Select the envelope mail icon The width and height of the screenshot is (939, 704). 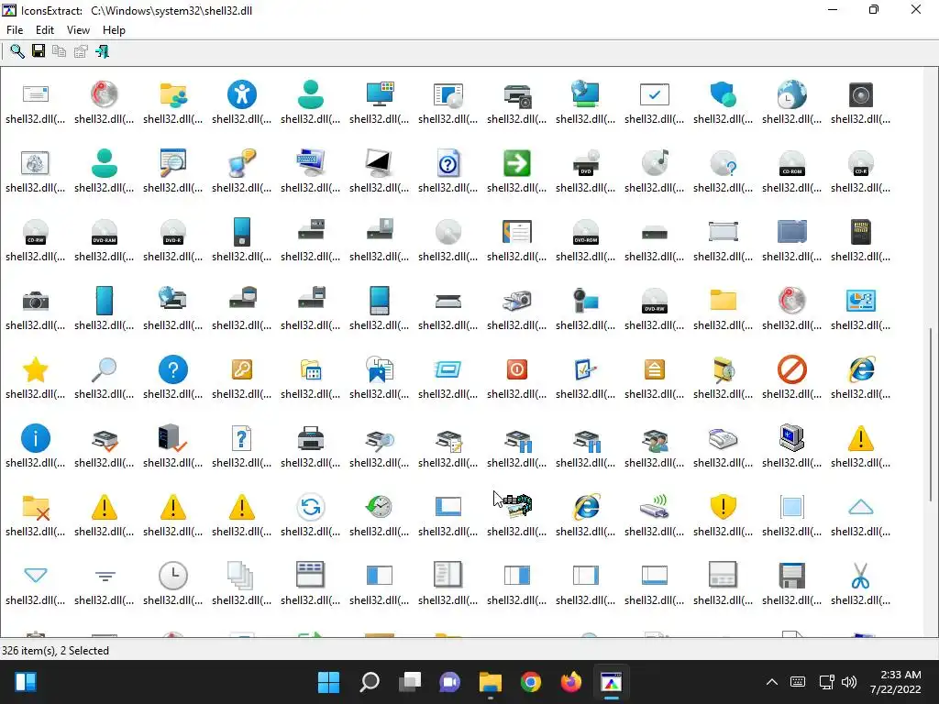(x=36, y=94)
